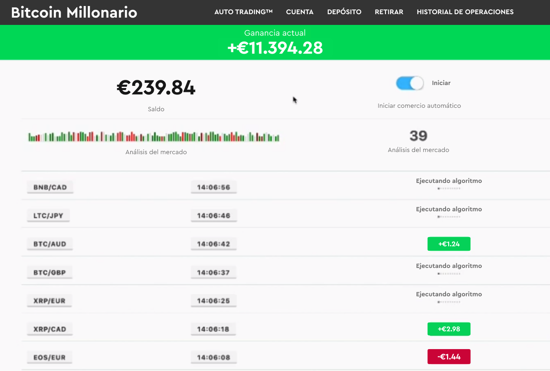Click the 14:06:25 timestamp

[x=214, y=301]
